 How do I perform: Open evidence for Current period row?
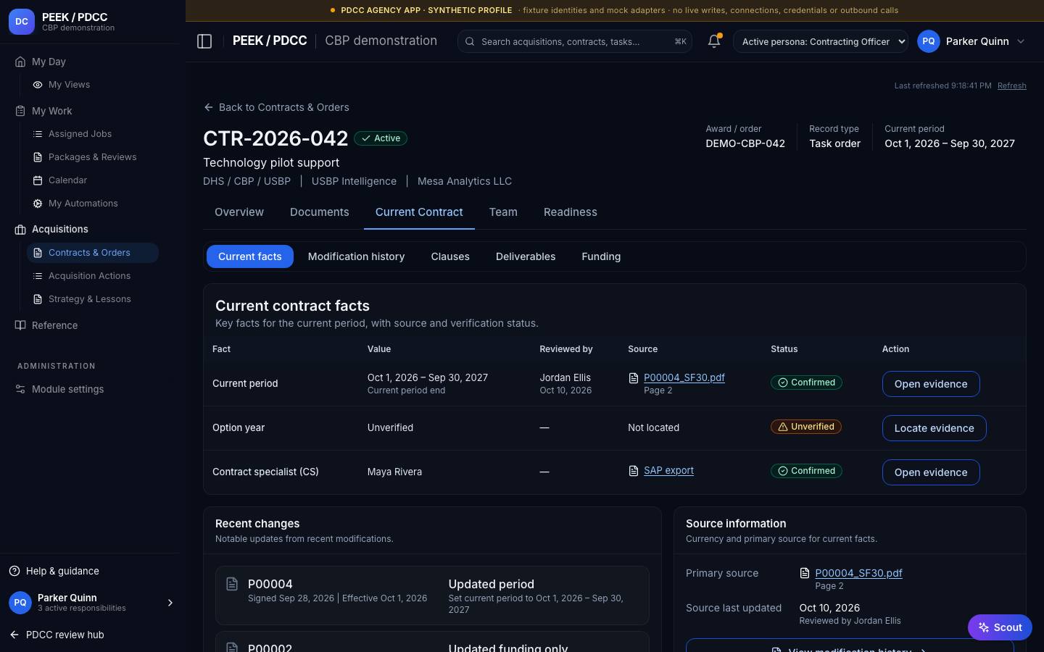click(931, 384)
